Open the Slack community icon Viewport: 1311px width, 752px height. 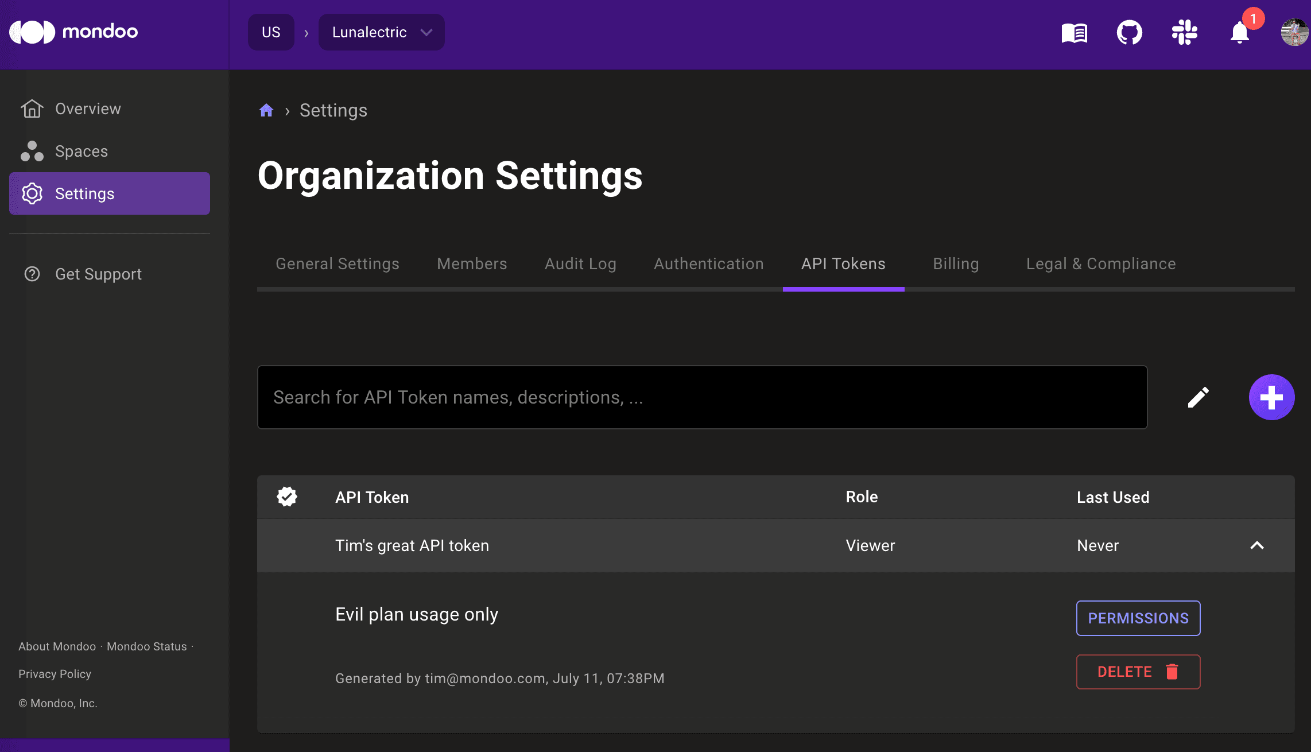pyautogui.click(x=1184, y=32)
